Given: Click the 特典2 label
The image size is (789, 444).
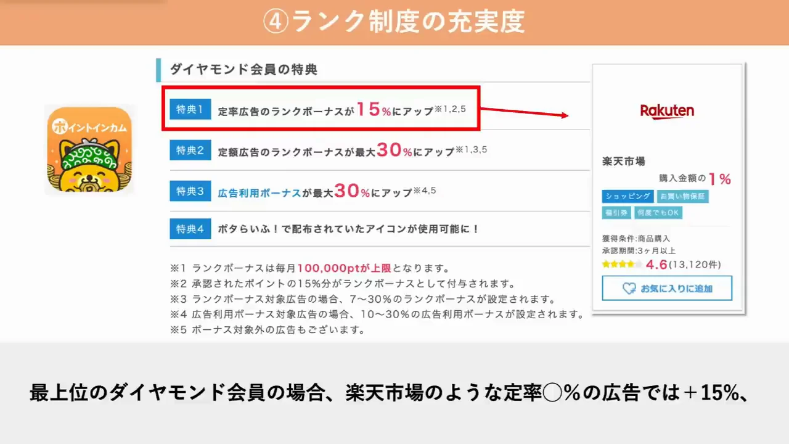Looking at the screenshot, I should pos(190,150).
